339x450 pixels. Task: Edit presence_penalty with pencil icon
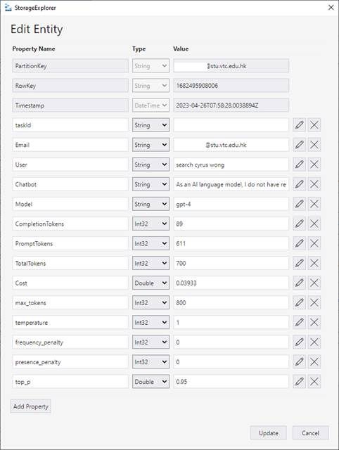point(299,362)
